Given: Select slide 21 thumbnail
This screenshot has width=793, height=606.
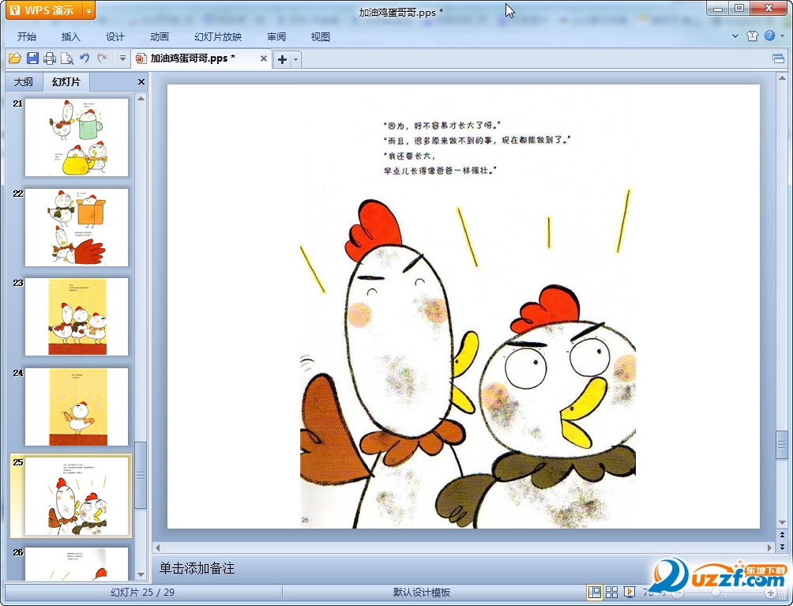Looking at the screenshot, I should (x=77, y=137).
